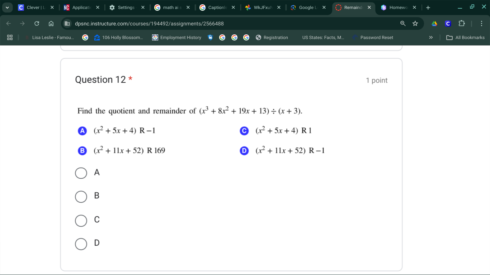Viewport: 490px width, 275px height.
Task: Switch to the WkJFxu photos tab
Action: (263, 8)
